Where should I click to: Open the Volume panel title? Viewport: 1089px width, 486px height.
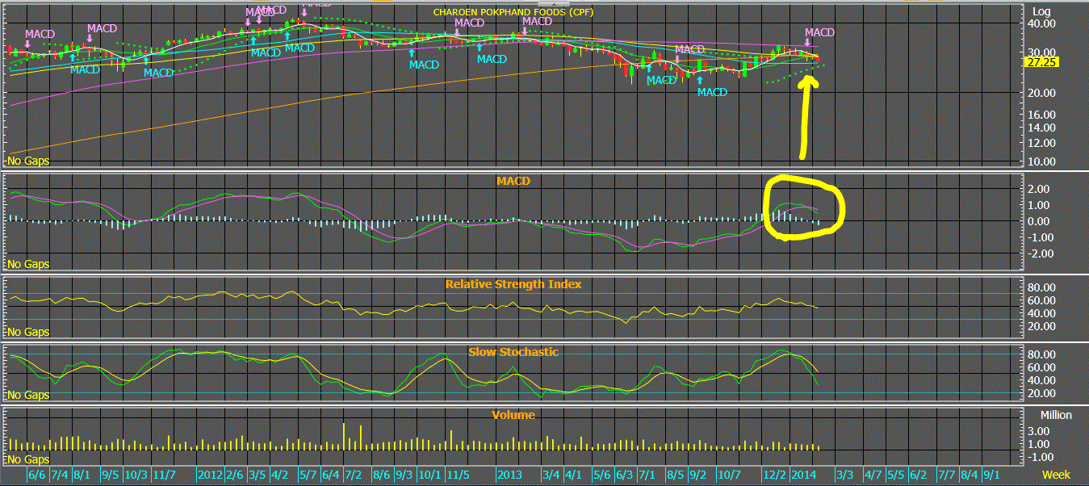tap(513, 415)
